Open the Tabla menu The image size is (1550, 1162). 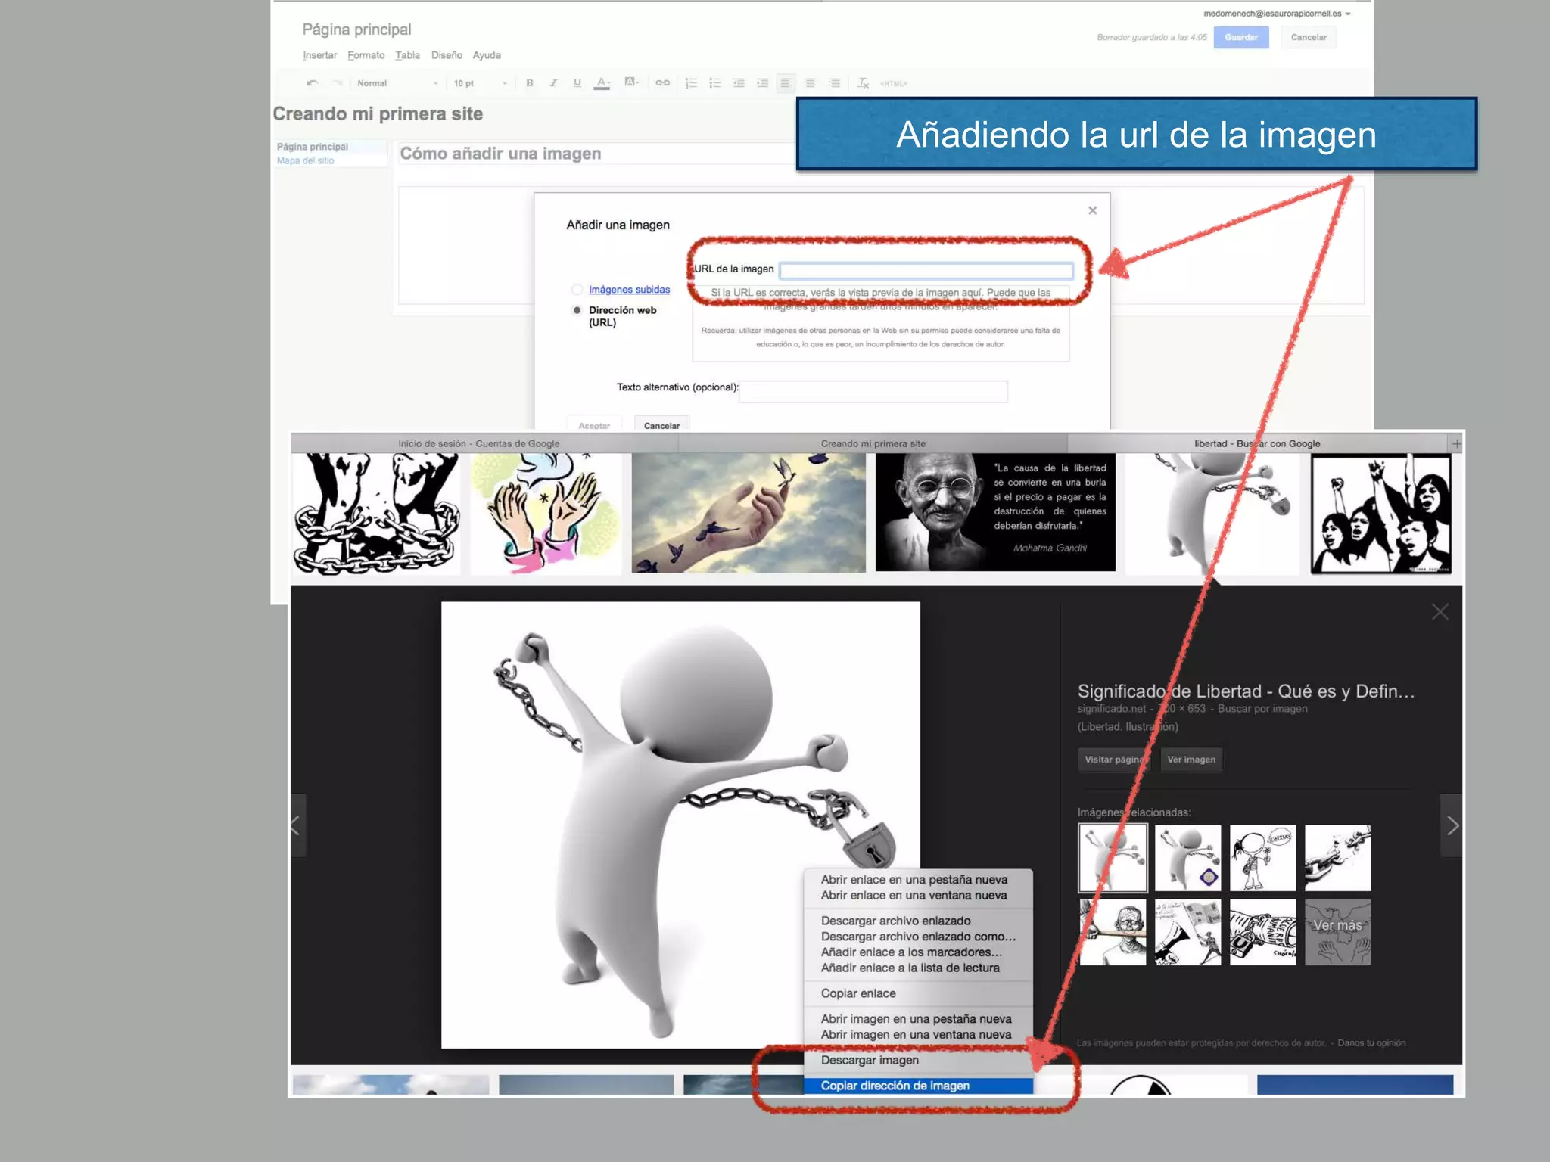(x=407, y=55)
